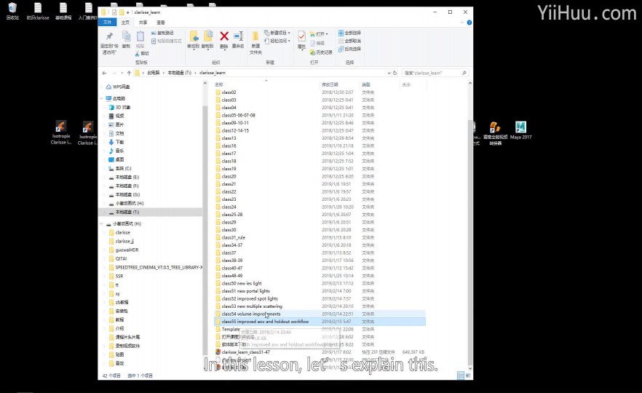The image size is (642, 393).
Task: Click the blue Help question mark icon
Action: 469,23
